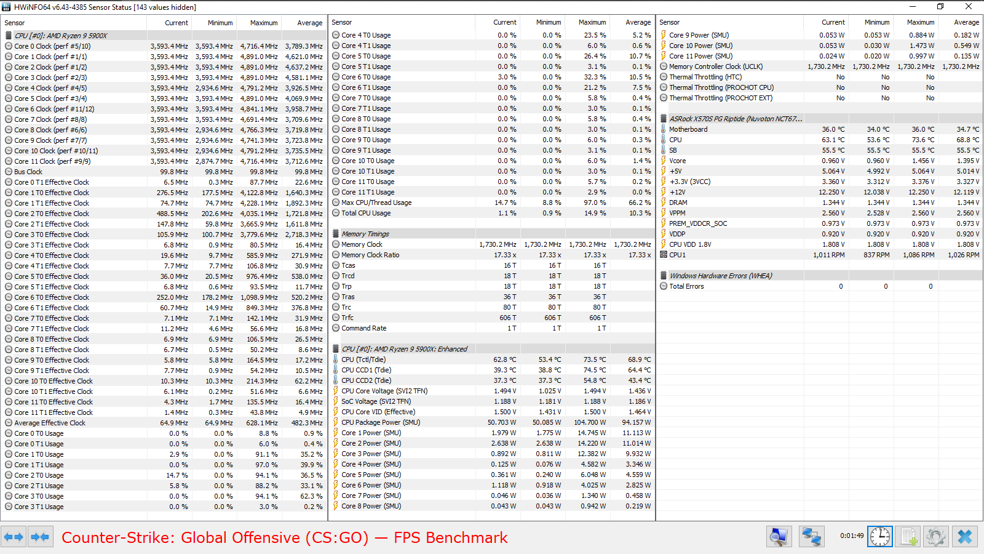
Task: Select the CPU VDD 1.8V row
Action: pyautogui.click(x=820, y=244)
